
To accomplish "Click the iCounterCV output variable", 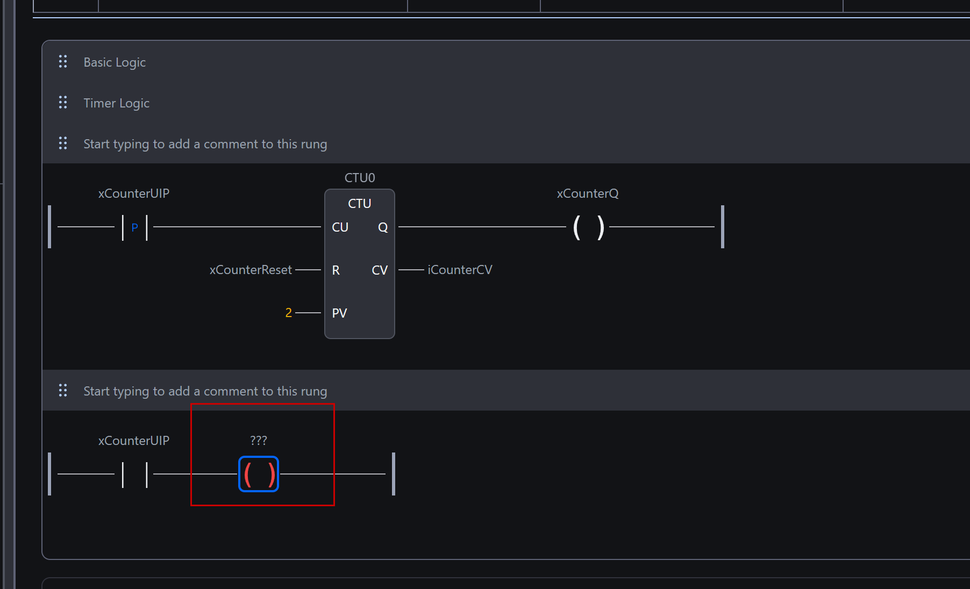I will click(x=460, y=270).
